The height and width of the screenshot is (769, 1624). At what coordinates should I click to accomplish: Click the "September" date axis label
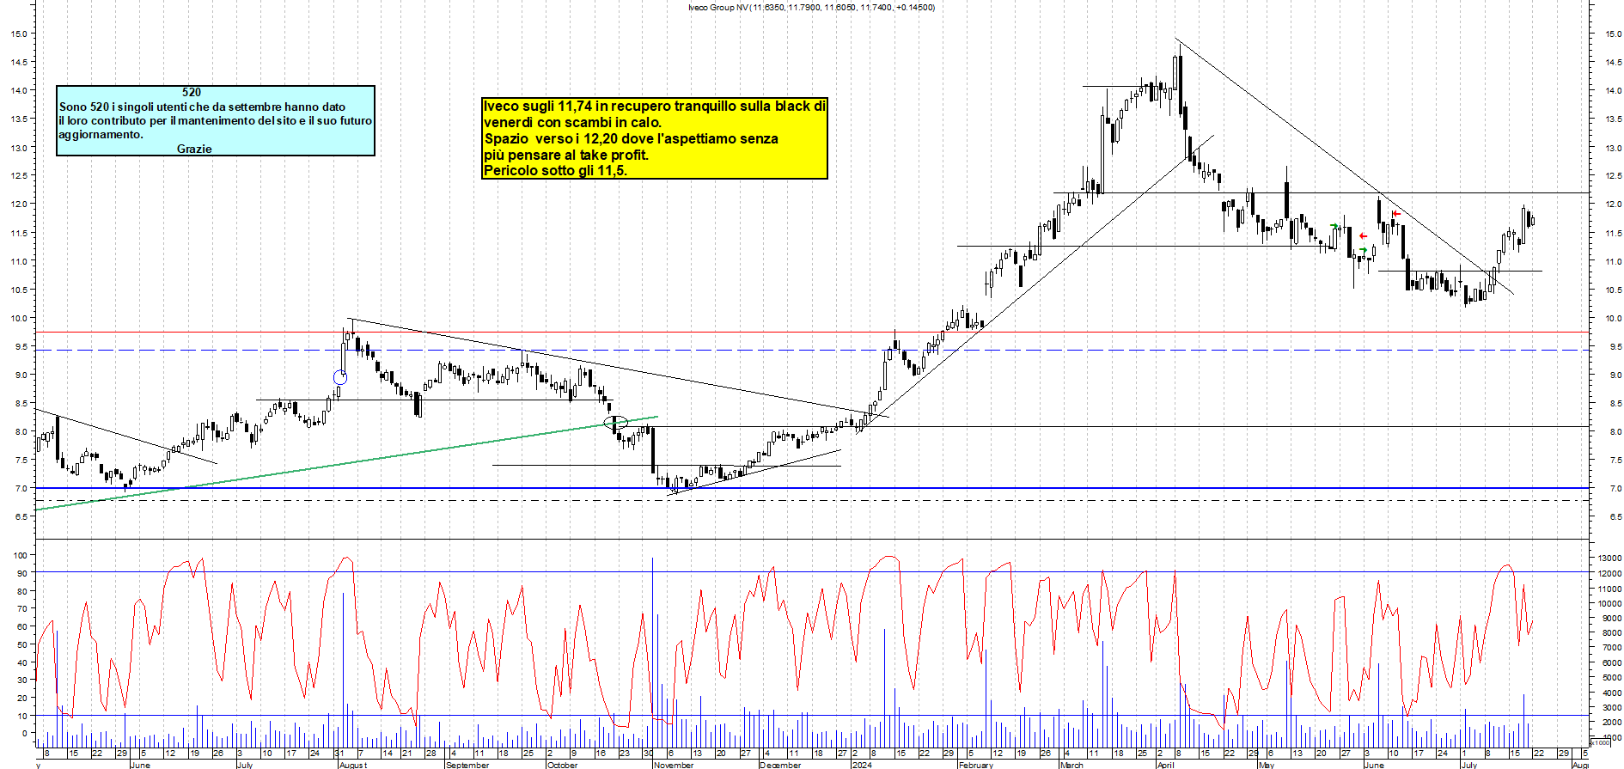[x=467, y=765]
